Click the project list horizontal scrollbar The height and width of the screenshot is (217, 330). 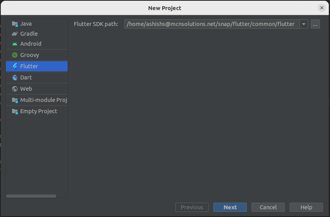31,196
